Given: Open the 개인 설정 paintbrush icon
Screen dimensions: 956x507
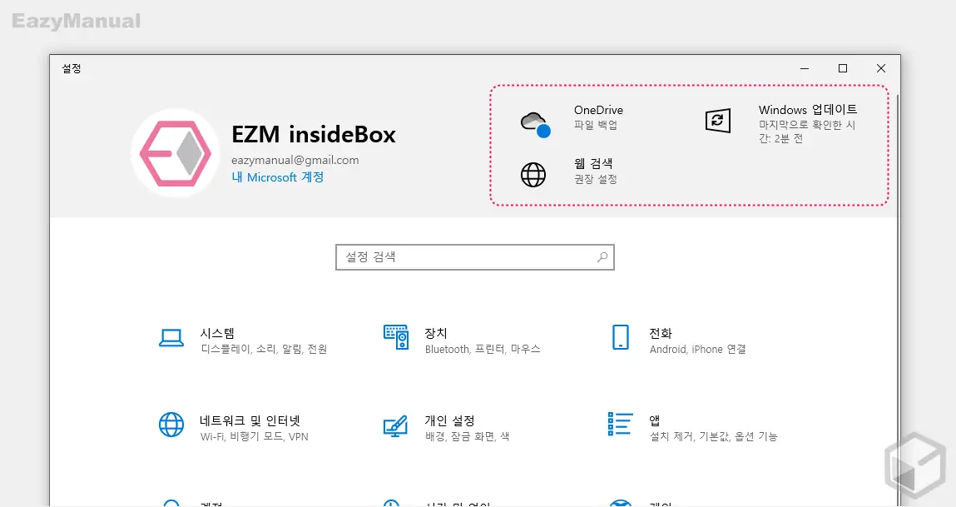Looking at the screenshot, I should [x=395, y=425].
